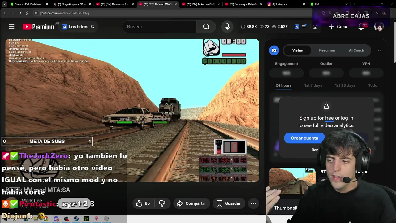Viewport: 396px width, 223px height.
Task: Click the 2,527 views stat
Action: (280, 27)
